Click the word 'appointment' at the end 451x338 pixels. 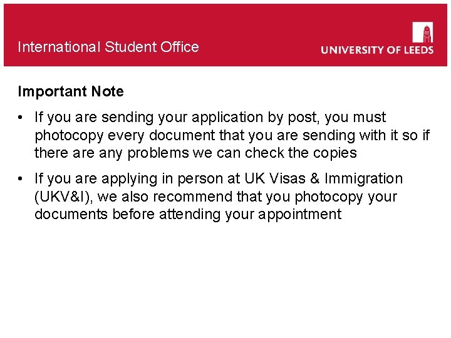[303, 214]
